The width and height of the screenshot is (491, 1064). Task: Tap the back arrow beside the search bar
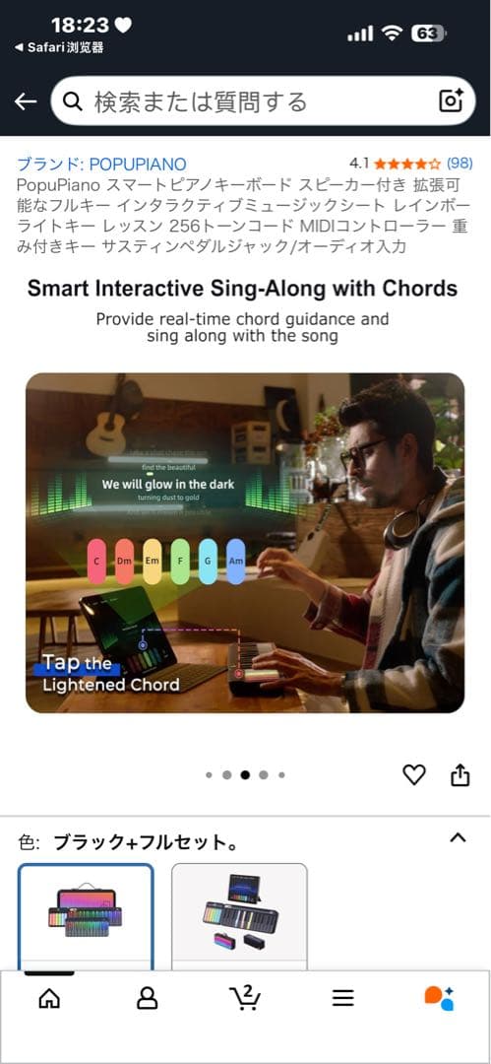click(26, 101)
